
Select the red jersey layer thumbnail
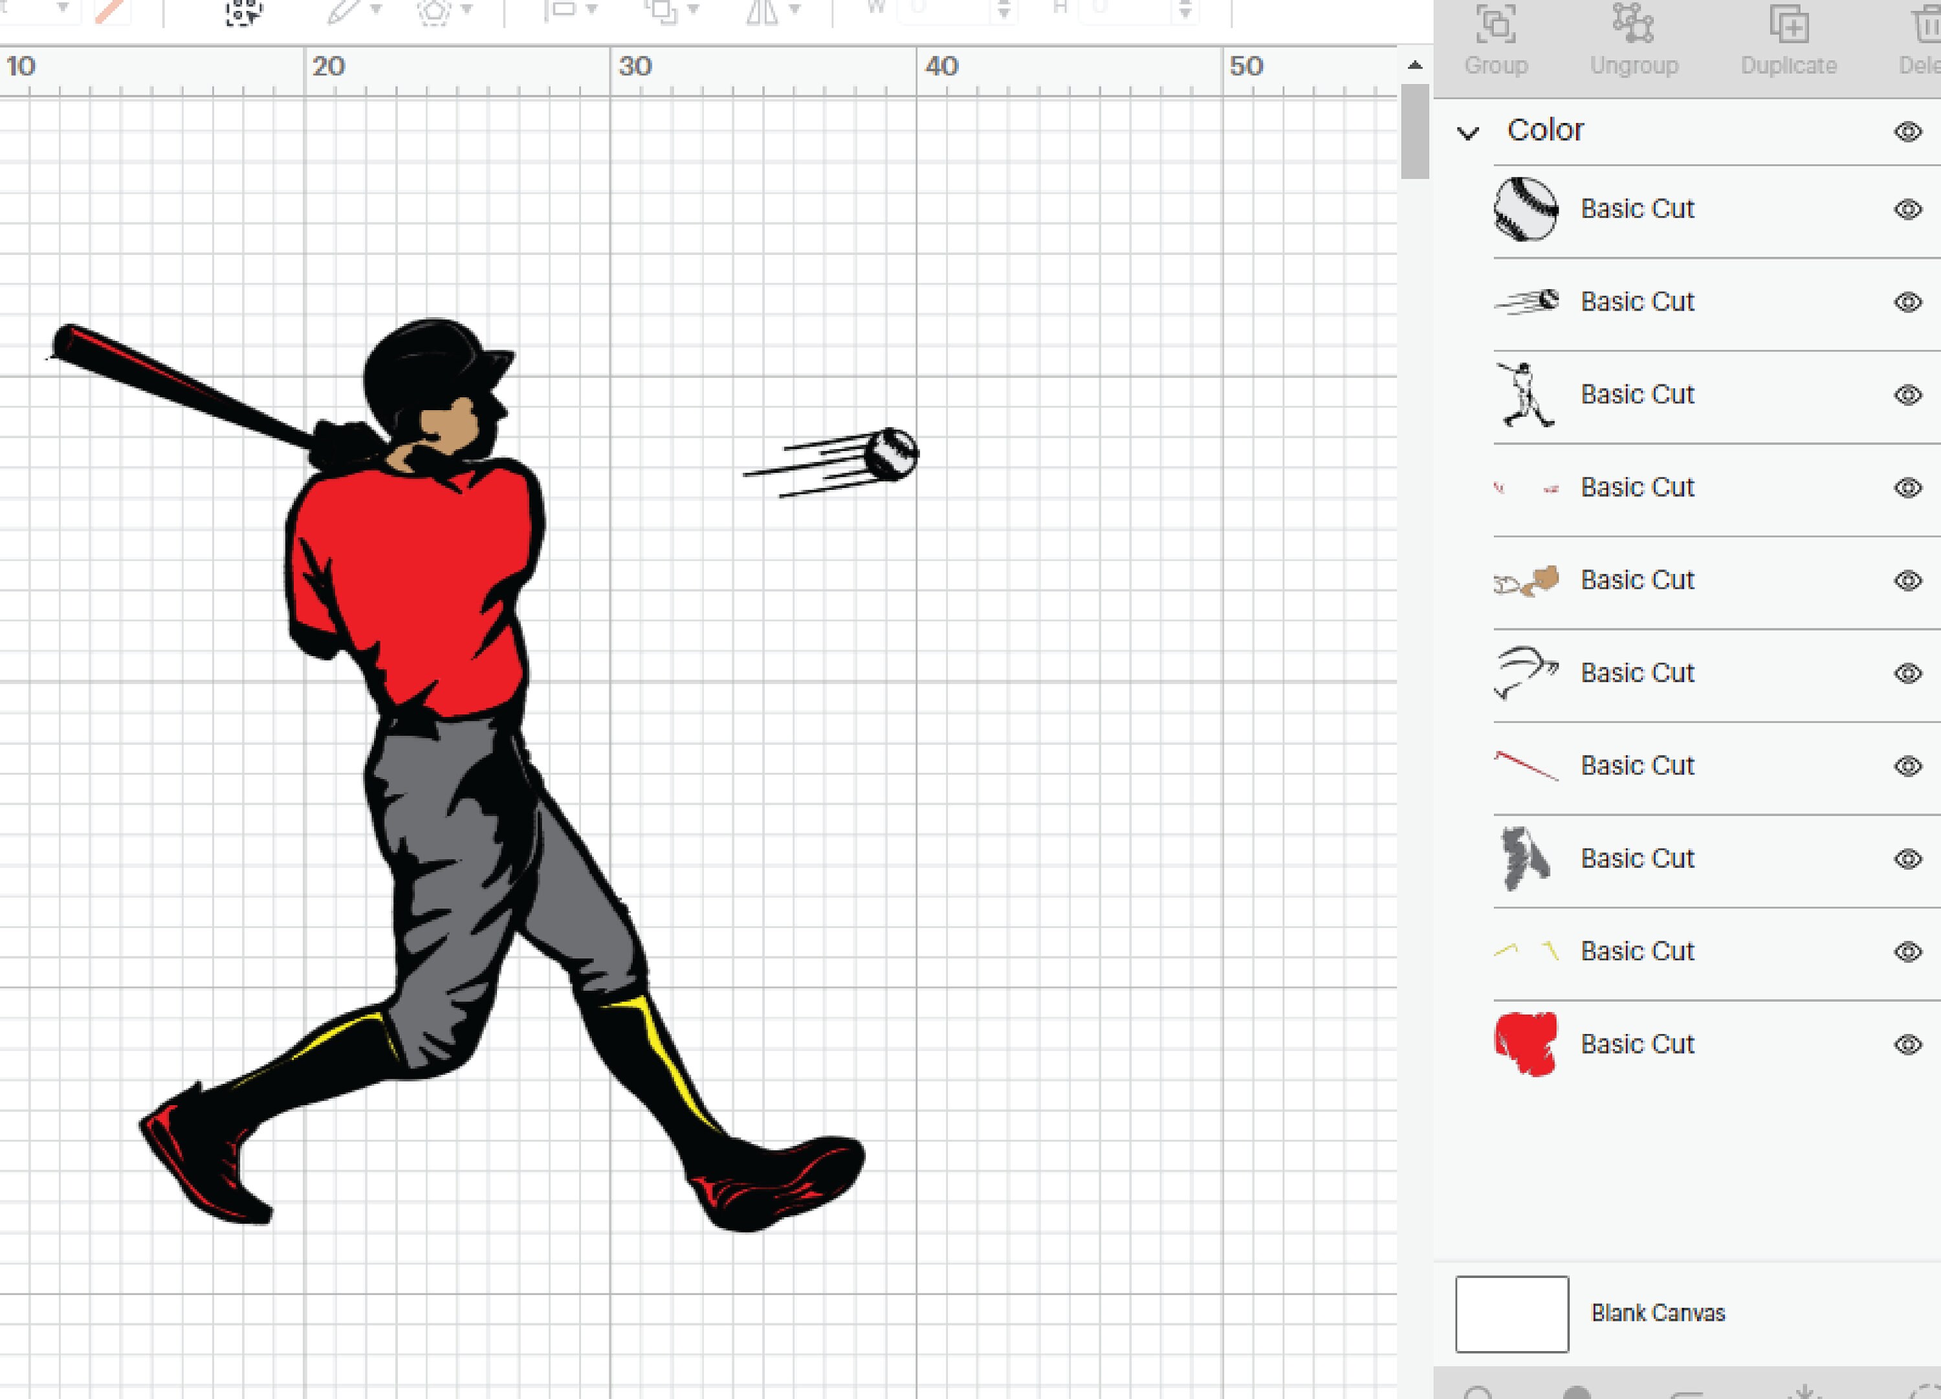click(x=1526, y=1044)
